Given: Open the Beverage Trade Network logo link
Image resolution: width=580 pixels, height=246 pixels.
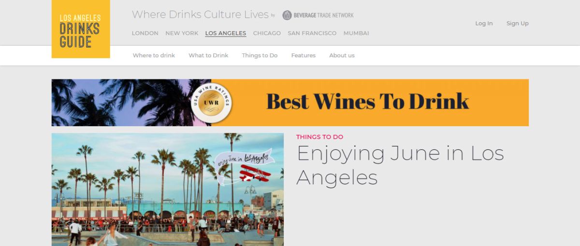Looking at the screenshot, I should (x=318, y=15).
